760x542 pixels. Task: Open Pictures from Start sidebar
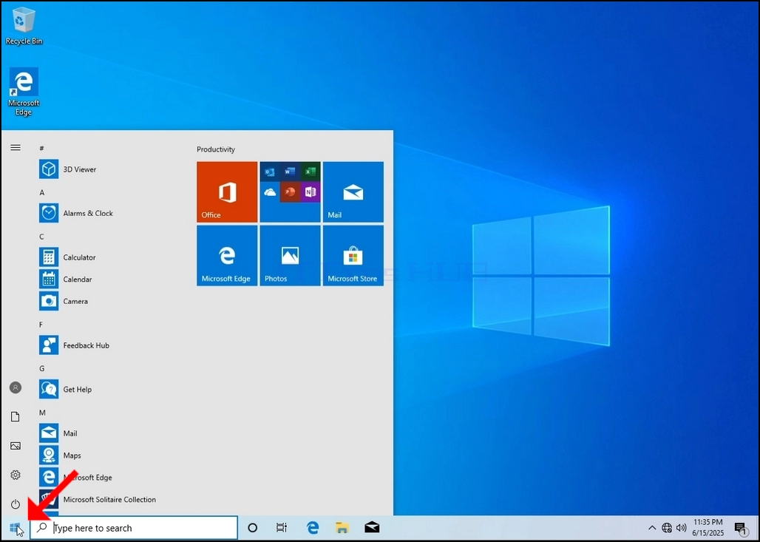click(16, 446)
